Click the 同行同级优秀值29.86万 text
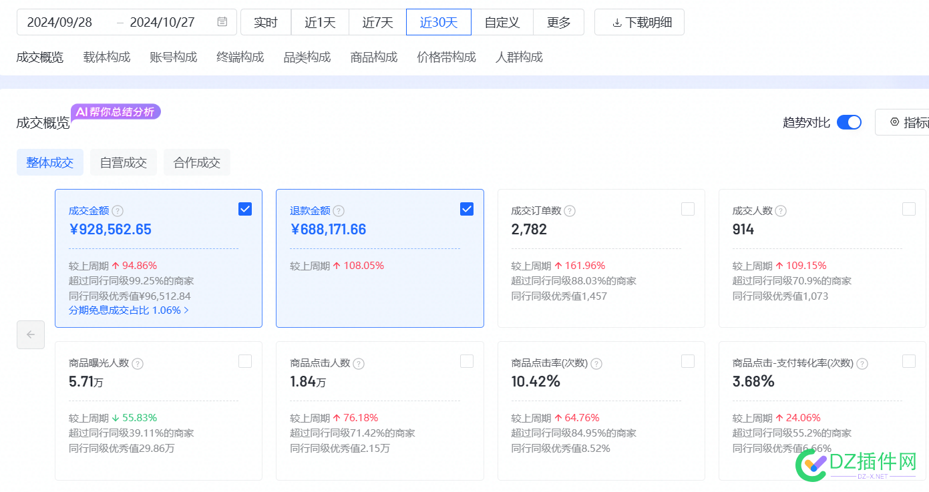Viewport: 929px width, 492px height. point(122,448)
